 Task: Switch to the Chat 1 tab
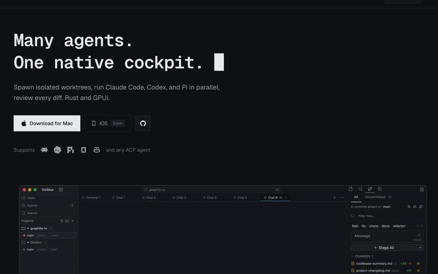coord(119,198)
